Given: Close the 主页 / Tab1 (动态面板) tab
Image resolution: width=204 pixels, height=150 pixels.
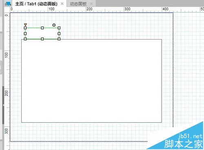Looking at the screenshot, I should tap(62, 4).
